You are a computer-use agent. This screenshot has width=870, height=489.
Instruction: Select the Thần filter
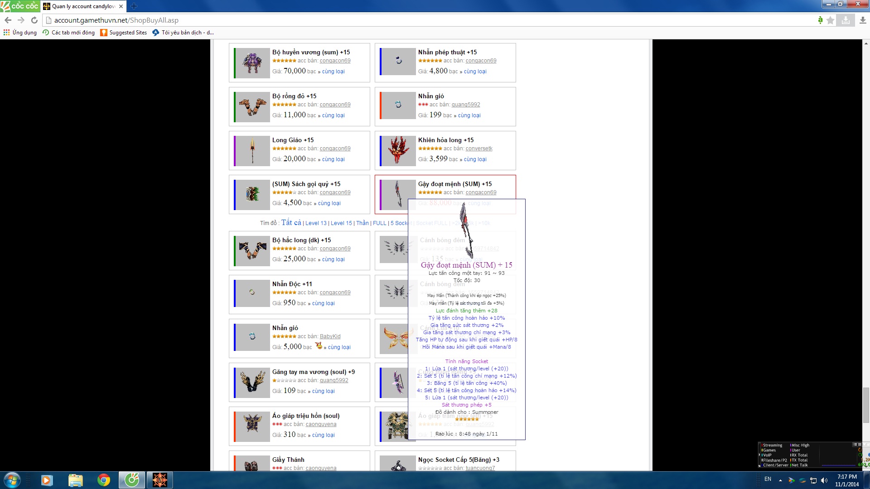[362, 223]
